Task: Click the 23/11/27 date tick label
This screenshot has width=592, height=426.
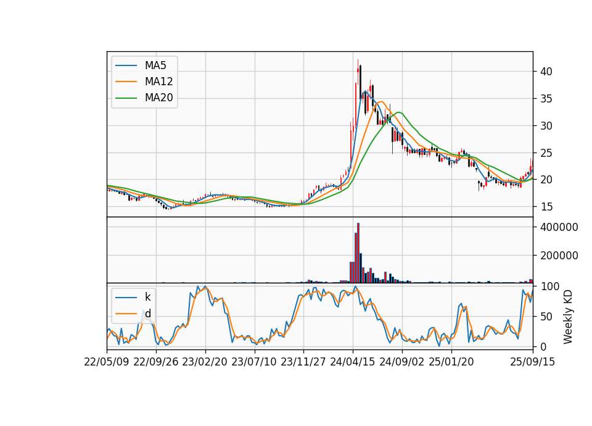Action: [303, 362]
